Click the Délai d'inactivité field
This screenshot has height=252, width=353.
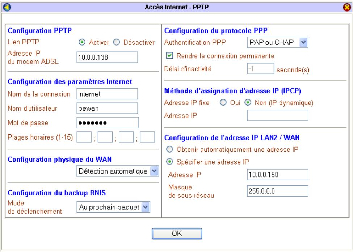coord(261,69)
